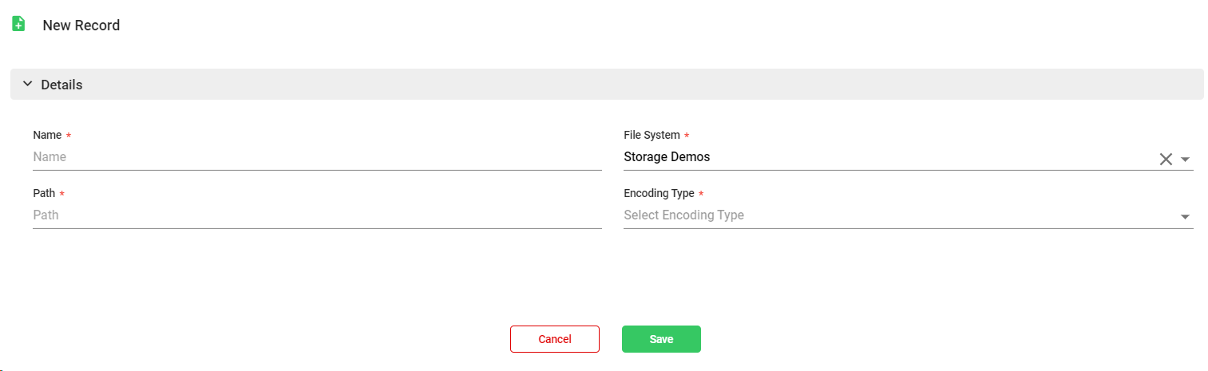The image size is (1208, 371).
Task: Click the Path field label
Action: point(44,194)
